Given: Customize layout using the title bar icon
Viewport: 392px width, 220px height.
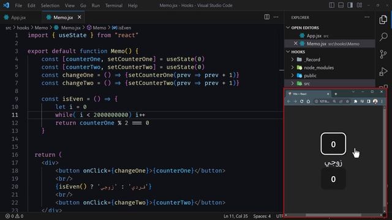Looking at the screenshot, I should 360,5.
